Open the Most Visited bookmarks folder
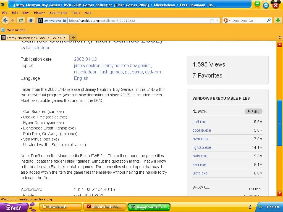The height and width of the screenshot is (212, 283). pyautogui.click(x=13, y=30)
